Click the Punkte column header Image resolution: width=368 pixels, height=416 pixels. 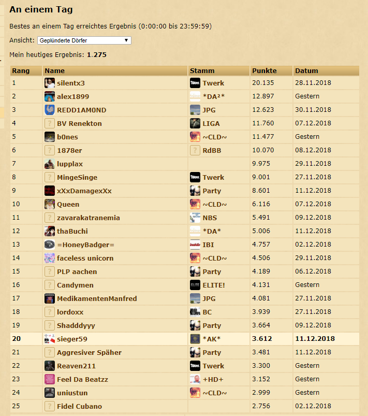tap(264, 70)
